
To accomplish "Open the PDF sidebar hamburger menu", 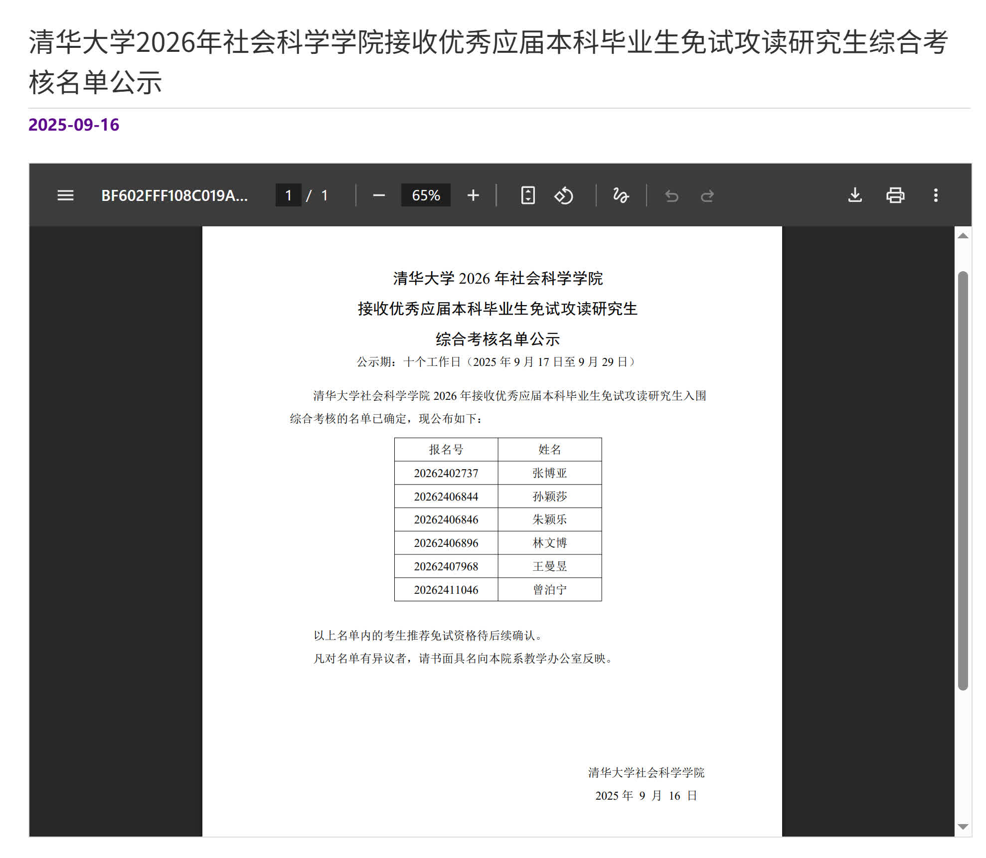I will coord(65,195).
